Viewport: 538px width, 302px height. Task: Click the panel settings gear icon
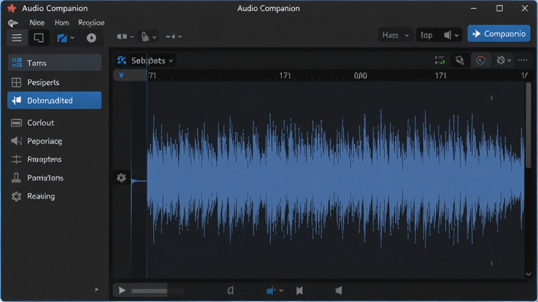coord(501,60)
